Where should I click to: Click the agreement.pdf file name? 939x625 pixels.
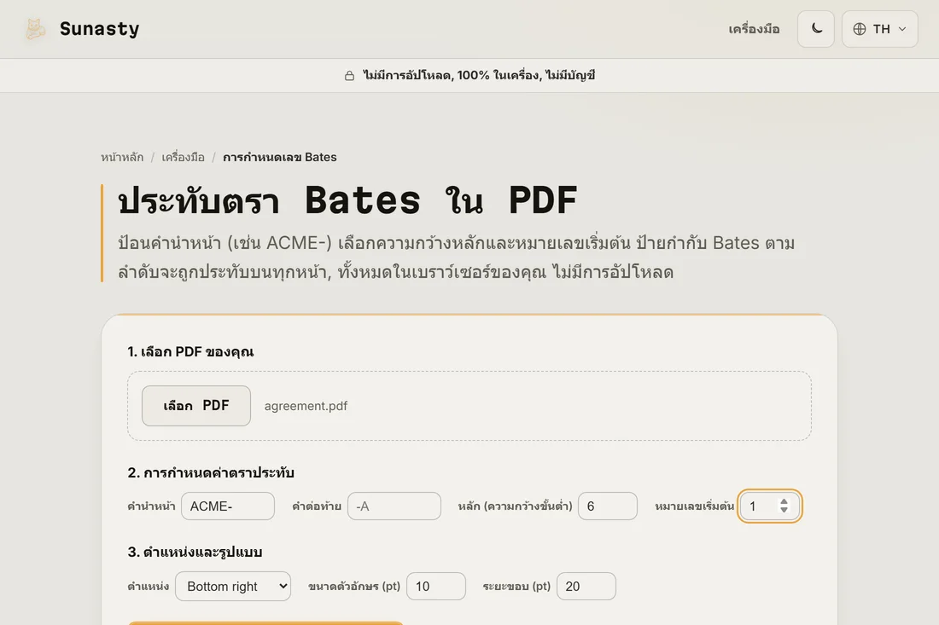[x=306, y=406]
